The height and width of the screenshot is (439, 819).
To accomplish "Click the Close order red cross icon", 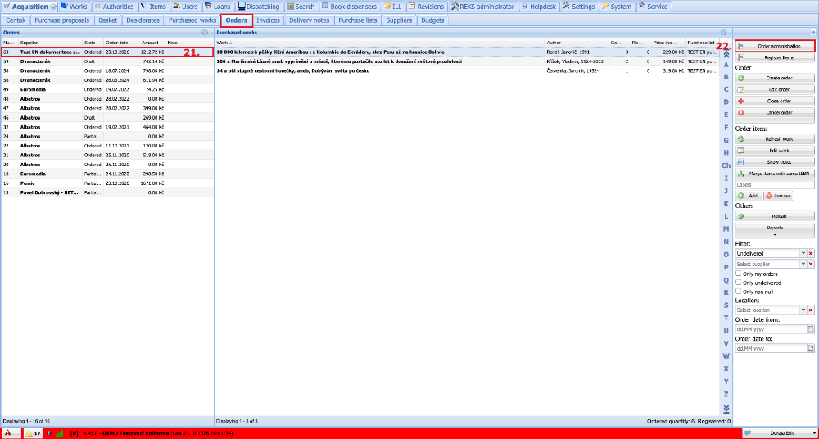I will pyautogui.click(x=740, y=101).
